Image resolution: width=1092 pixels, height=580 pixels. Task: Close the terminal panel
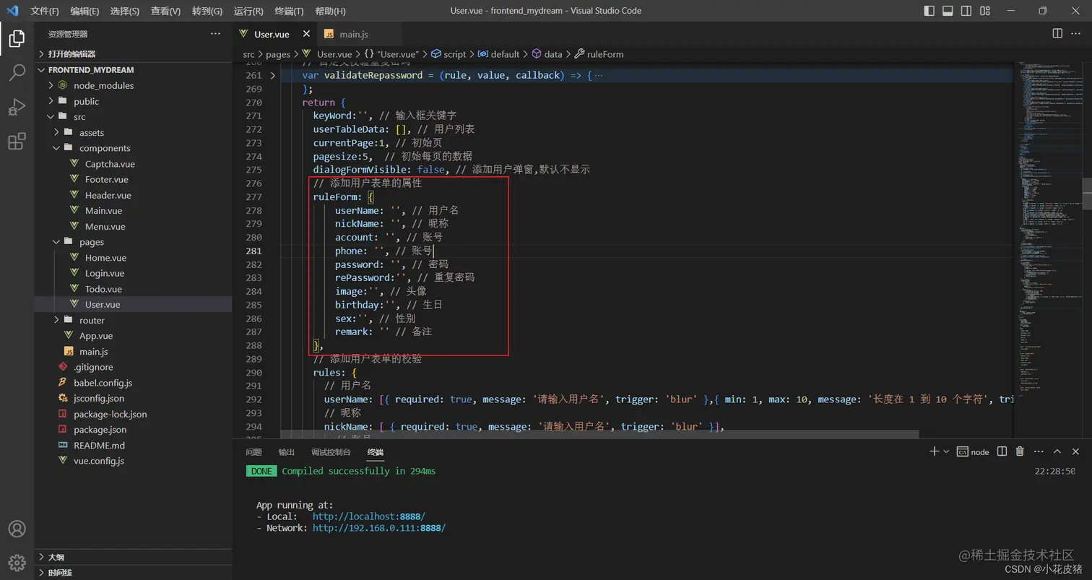click(1075, 451)
